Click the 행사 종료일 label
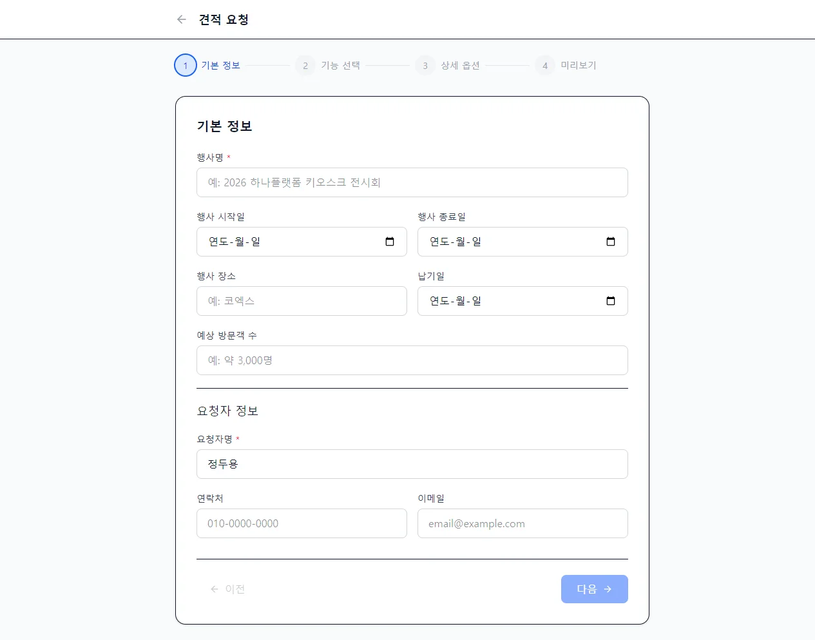Screen dimensions: 815x640 pos(442,217)
